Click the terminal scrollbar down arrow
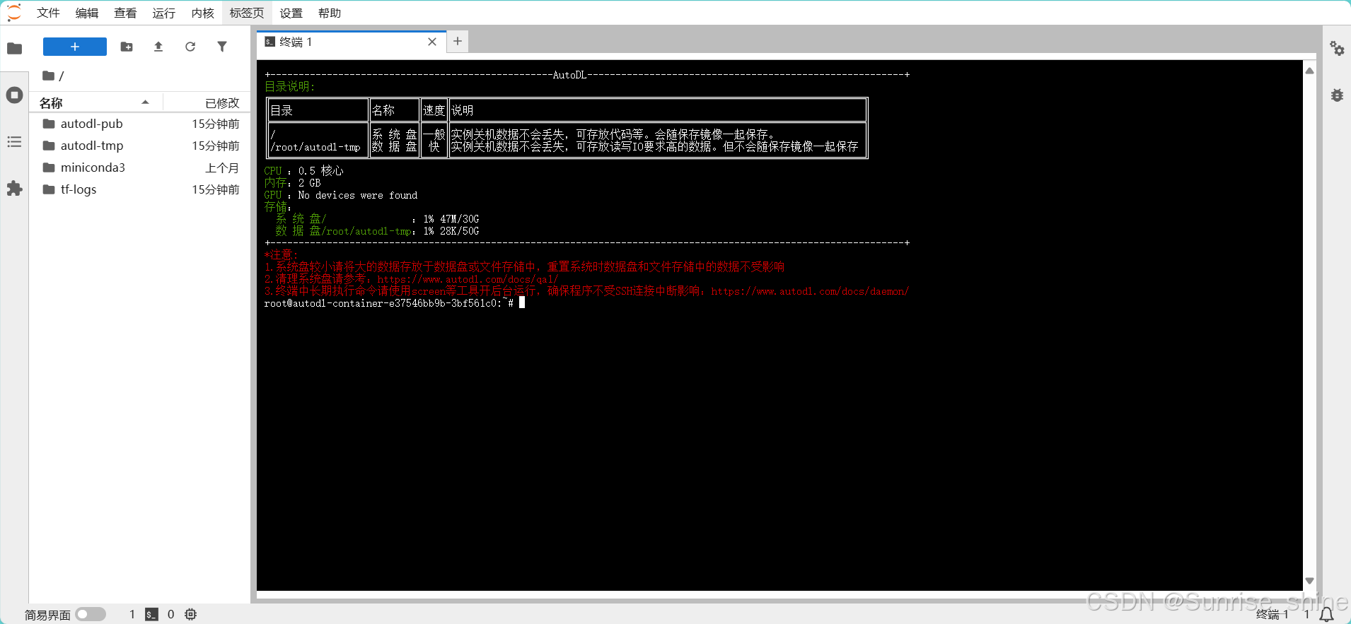This screenshot has width=1351, height=624. pyautogui.click(x=1309, y=581)
